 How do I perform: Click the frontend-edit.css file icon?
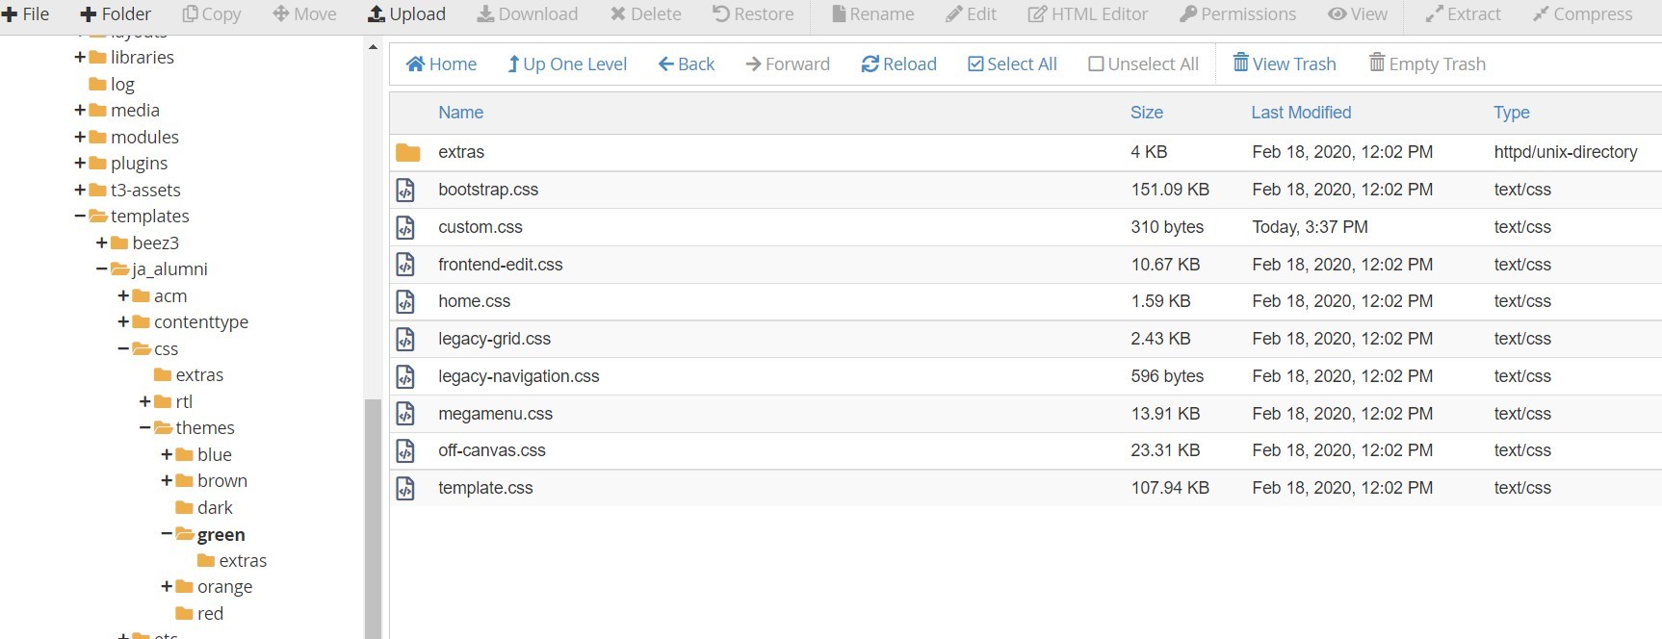(405, 265)
